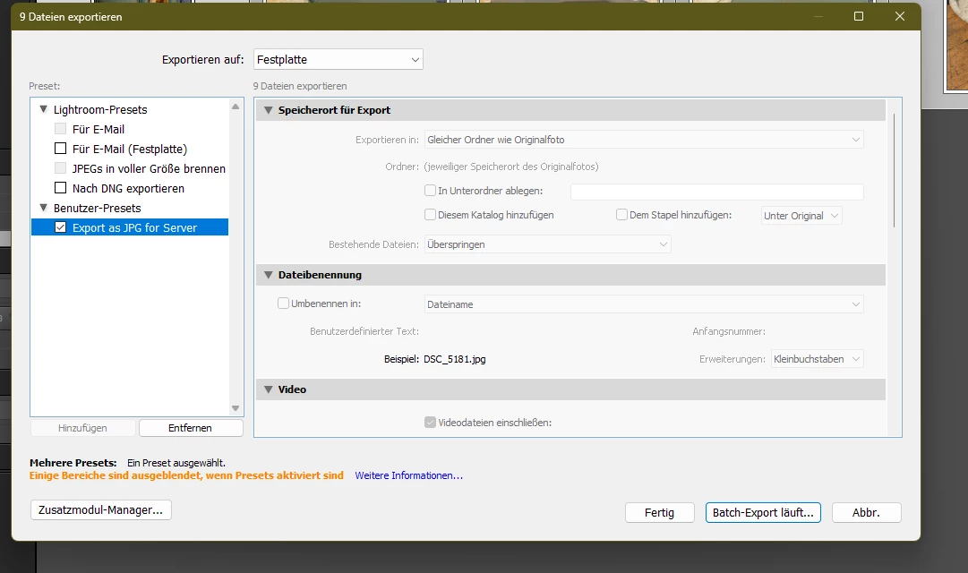The image size is (968, 573).
Task: Toggle 'Videodateien einschließen' checkbox
Action: (x=431, y=423)
